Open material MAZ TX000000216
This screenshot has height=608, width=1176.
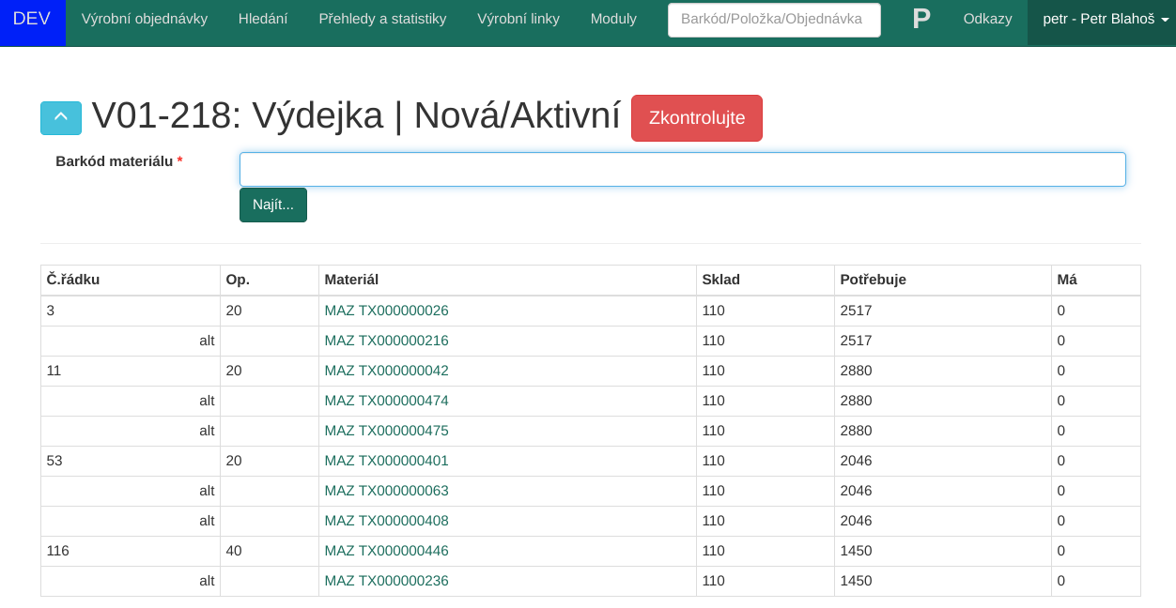coord(387,341)
